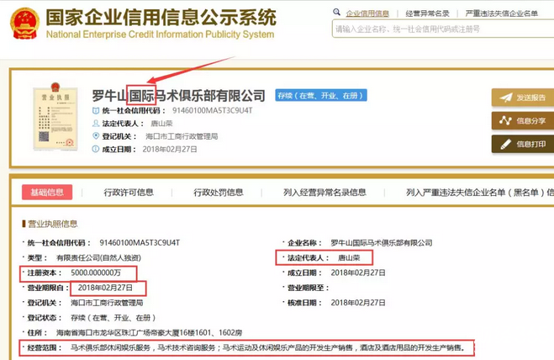This screenshot has height=360, width=554.
Task: Click the 经营范围 business scope text
Action: pyautogui.click(x=267, y=347)
